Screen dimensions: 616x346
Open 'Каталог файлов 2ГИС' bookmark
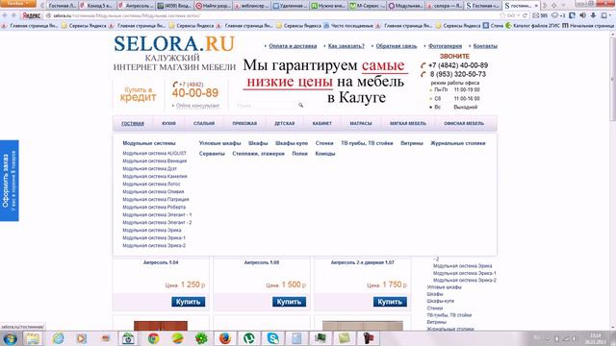click(x=532, y=26)
